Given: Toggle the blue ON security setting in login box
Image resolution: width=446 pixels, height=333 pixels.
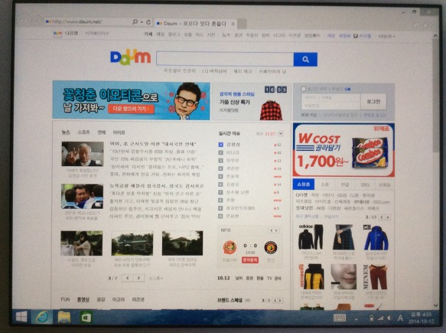Looking at the screenshot, I should 347,89.
